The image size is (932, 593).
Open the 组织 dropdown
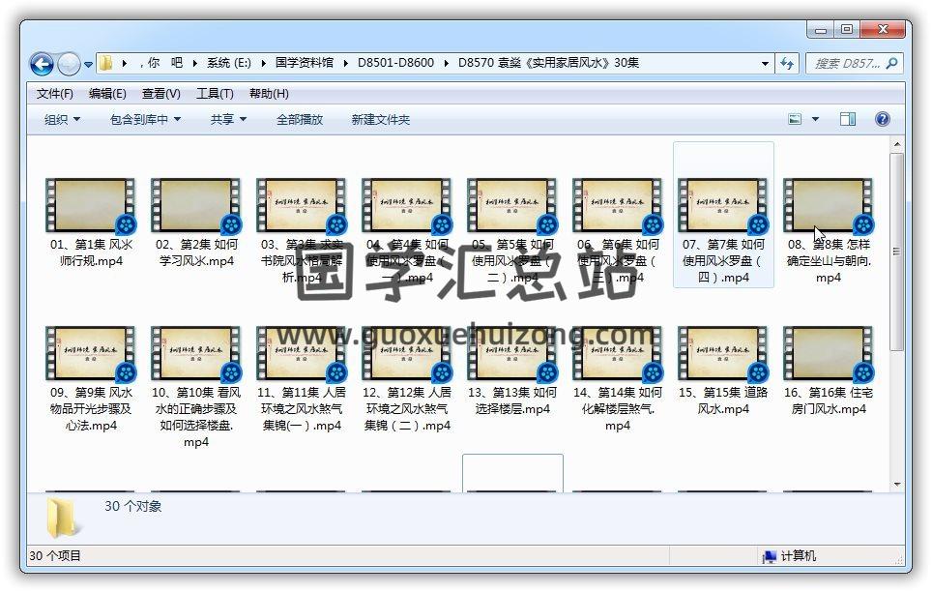click(x=62, y=120)
